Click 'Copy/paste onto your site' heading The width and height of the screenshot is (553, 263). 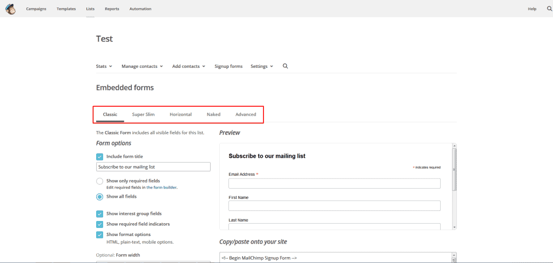(x=253, y=242)
